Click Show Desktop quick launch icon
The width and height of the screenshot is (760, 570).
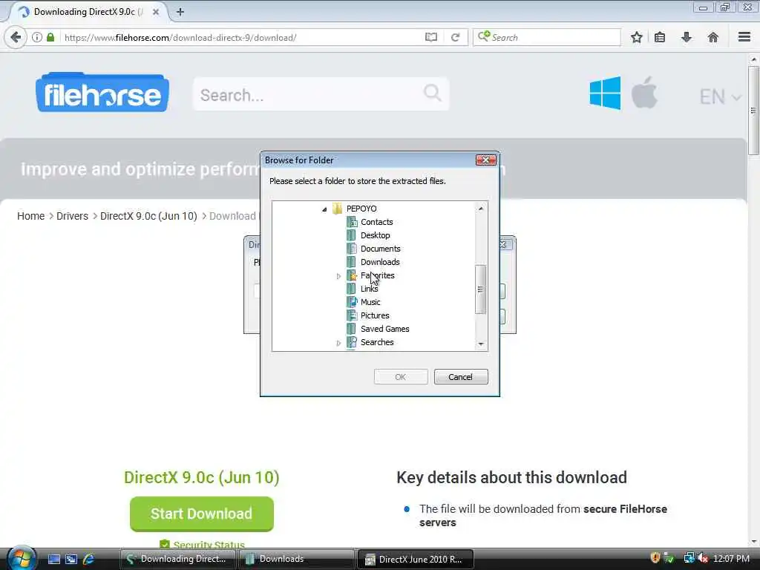(53, 559)
